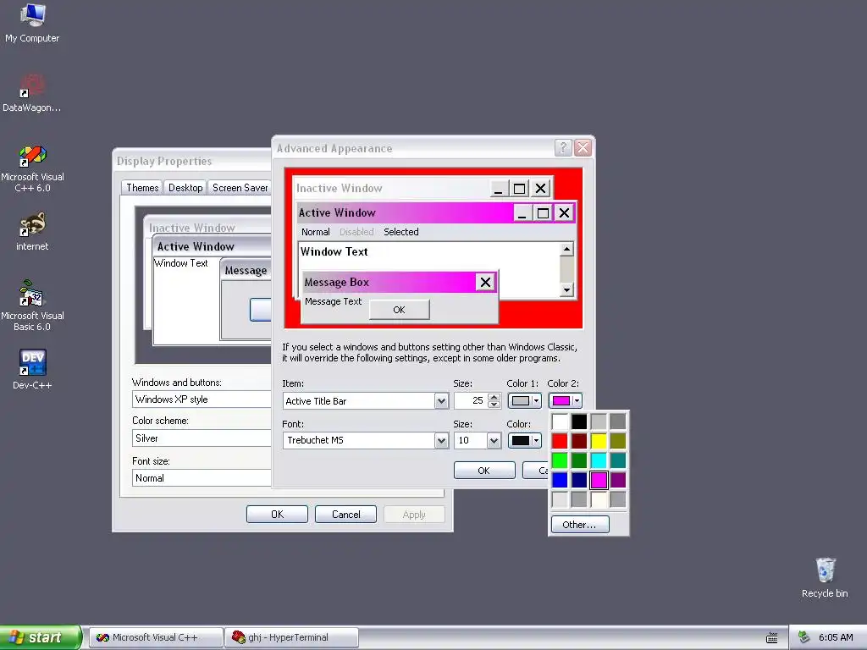Switch to Desktop tab in Display Properties
Screen dimensions: 867x650
(x=185, y=188)
